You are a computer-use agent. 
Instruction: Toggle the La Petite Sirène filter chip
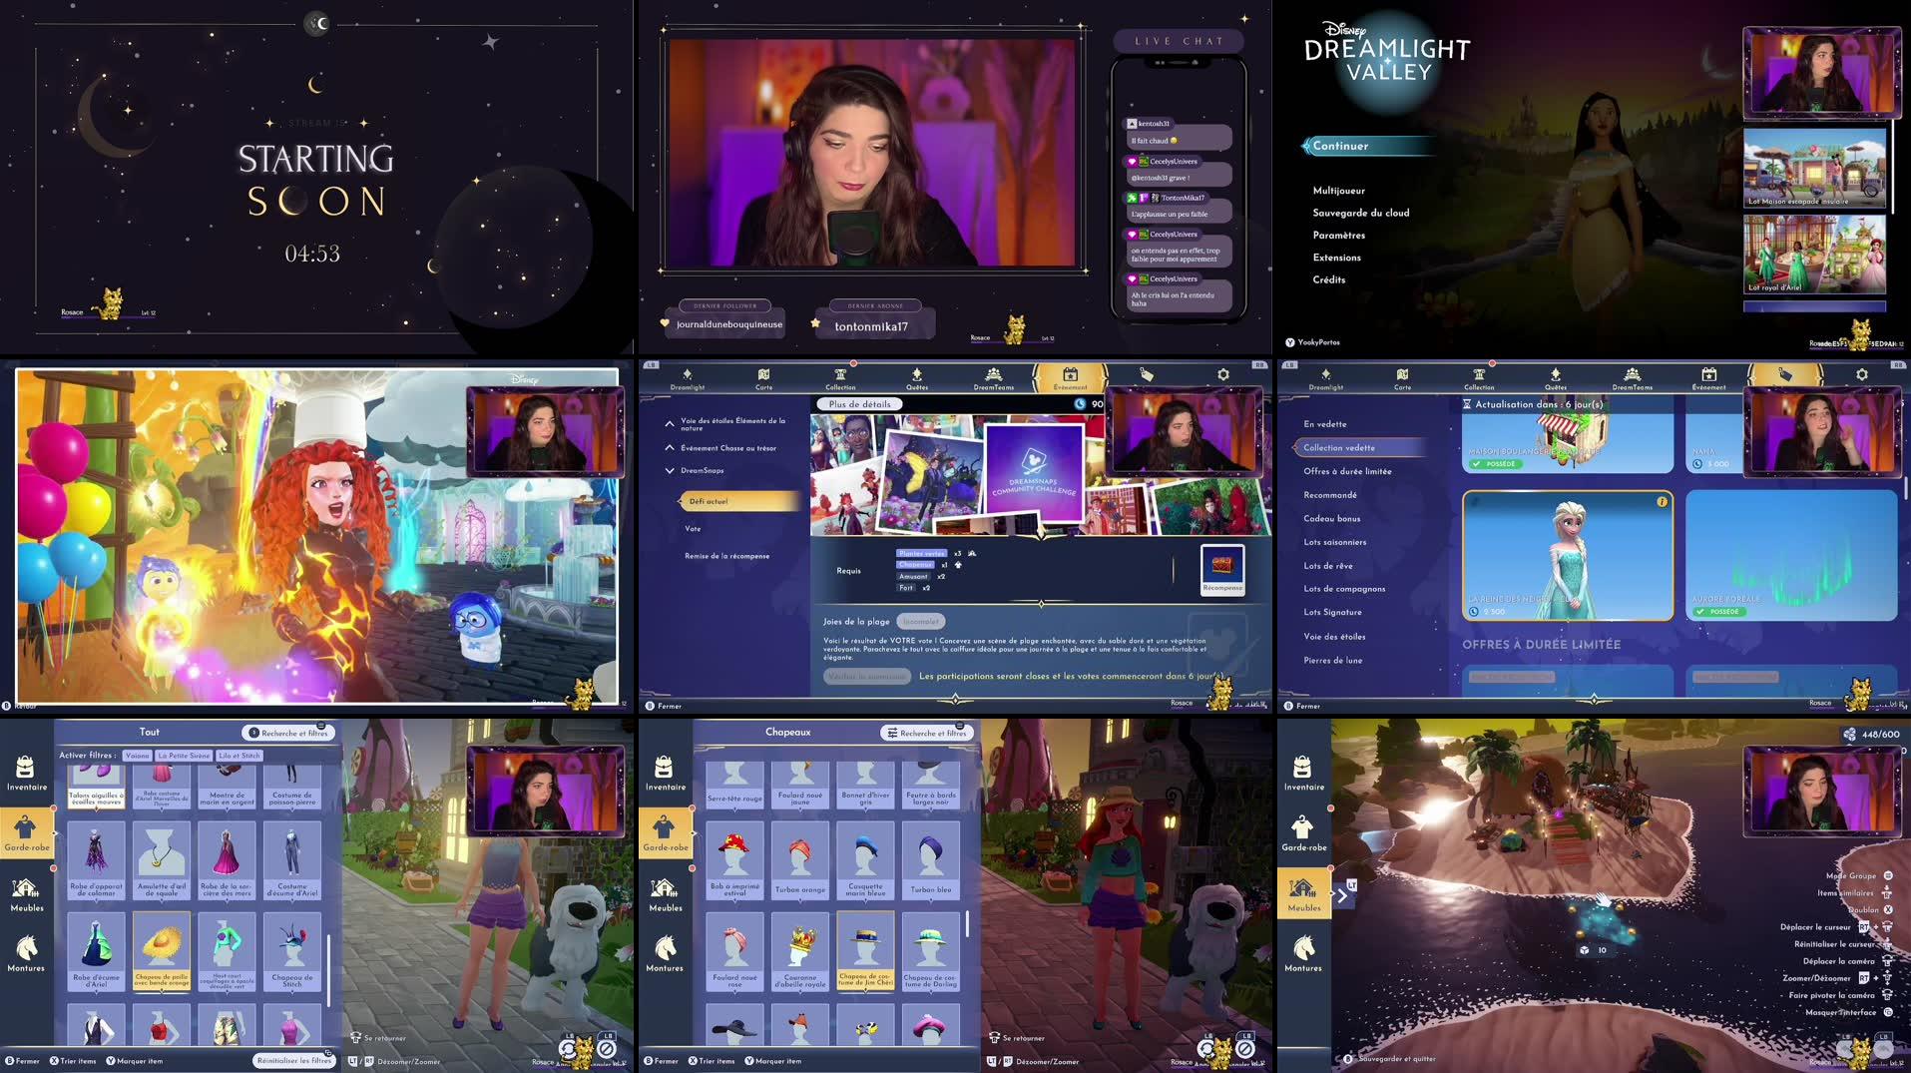(184, 756)
